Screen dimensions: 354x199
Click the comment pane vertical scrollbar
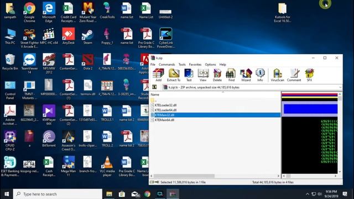340,133
